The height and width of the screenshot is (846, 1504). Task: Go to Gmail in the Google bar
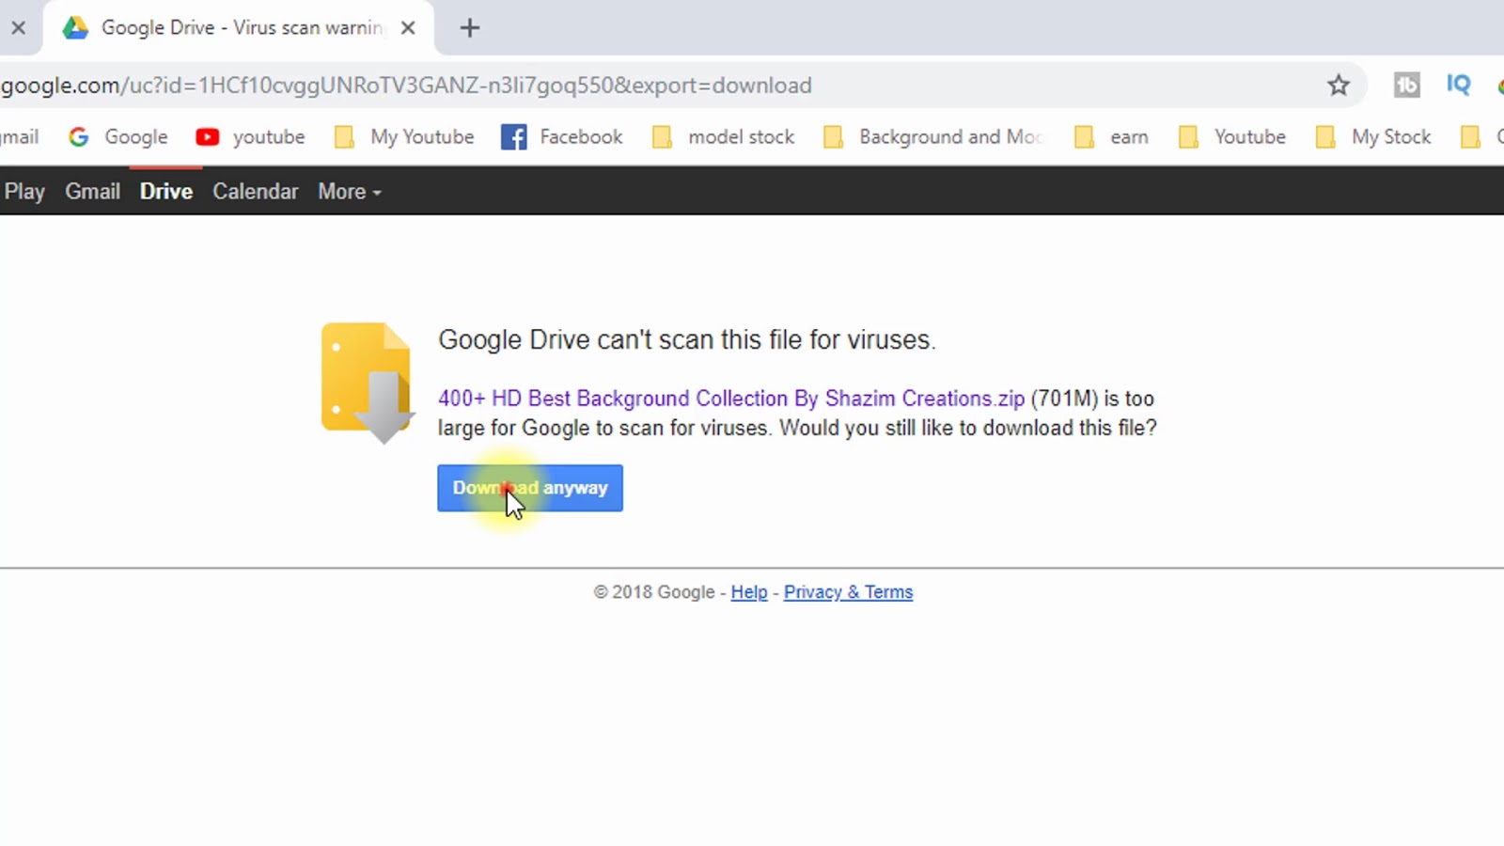[92, 192]
